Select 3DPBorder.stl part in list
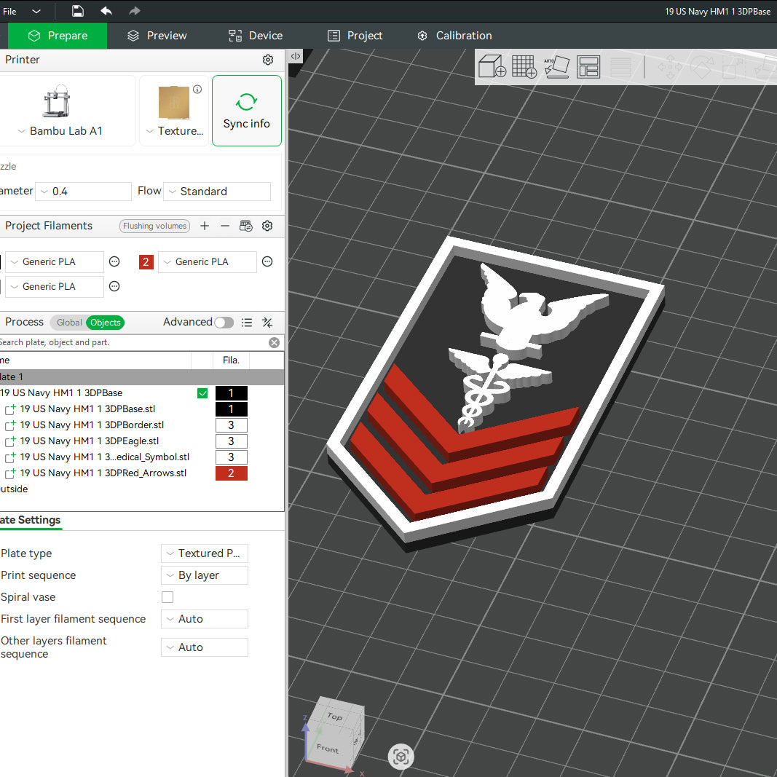 tap(92, 425)
